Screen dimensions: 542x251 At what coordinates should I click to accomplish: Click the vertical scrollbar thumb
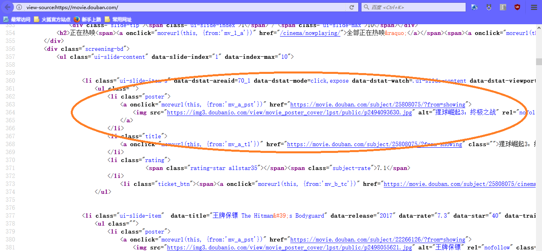(x=539, y=62)
